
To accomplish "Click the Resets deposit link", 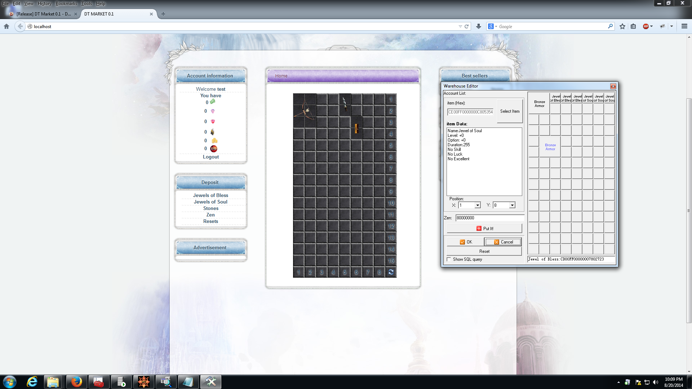I will (210, 222).
